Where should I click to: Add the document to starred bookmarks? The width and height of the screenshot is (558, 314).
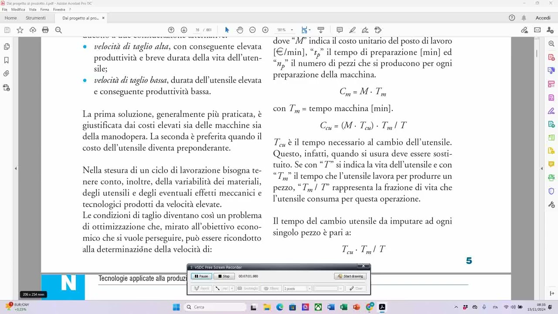[x=20, y=30]
